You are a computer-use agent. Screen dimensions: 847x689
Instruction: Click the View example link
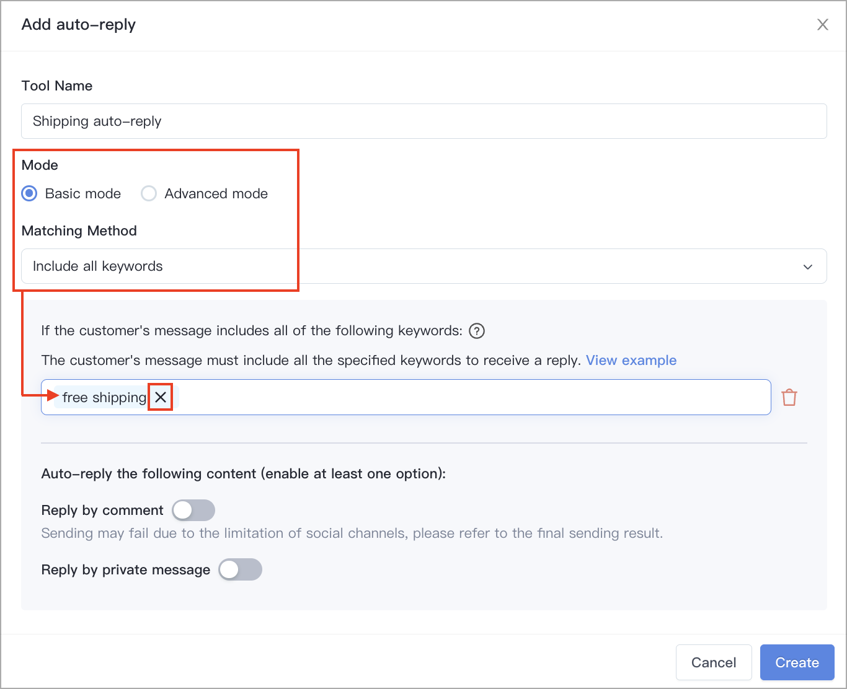(x=631, y=361)
